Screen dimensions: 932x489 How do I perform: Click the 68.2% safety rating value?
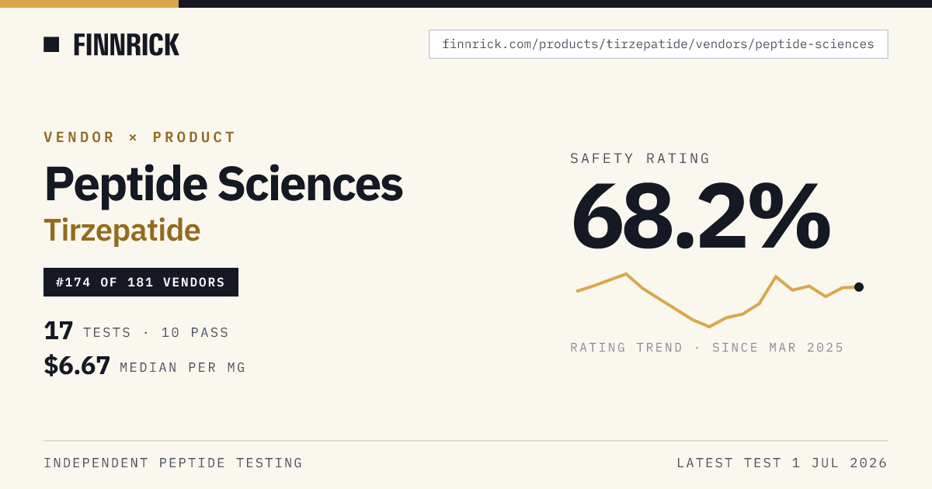701,215
